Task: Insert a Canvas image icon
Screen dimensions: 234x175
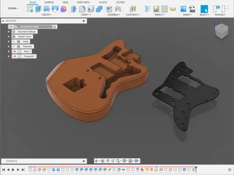Action: tap(183, 9)
